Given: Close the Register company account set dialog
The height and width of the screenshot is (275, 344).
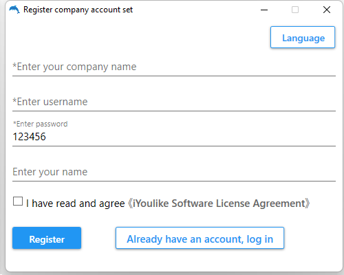Looking at the screenshot, I should click(327, 10).
